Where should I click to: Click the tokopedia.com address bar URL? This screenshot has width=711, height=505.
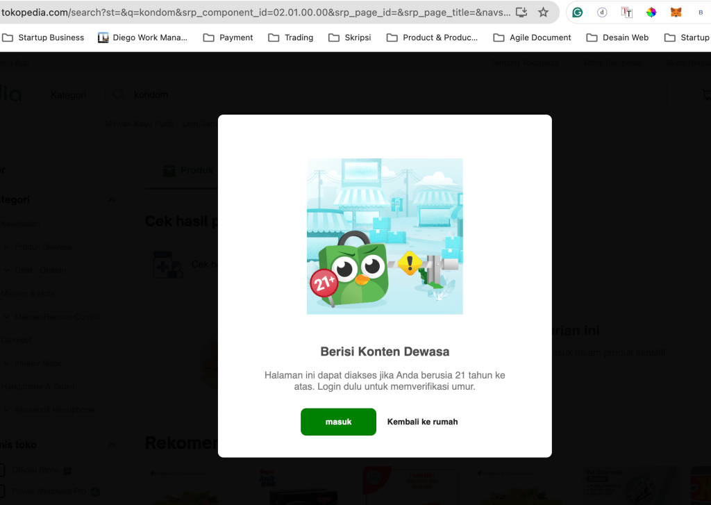[256, 13]
